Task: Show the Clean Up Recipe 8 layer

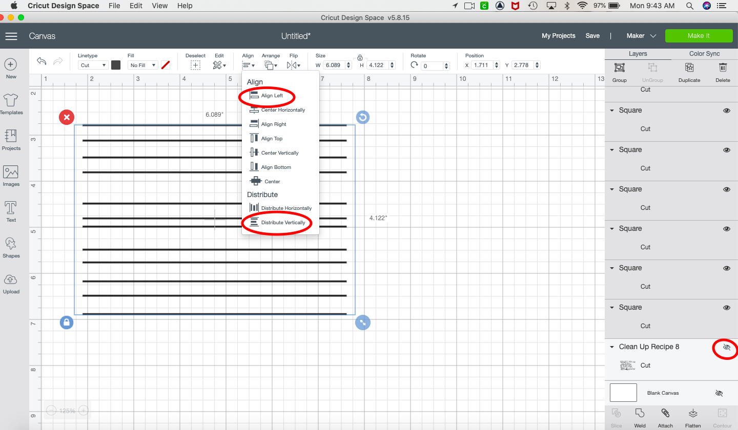Action: click(x=727, y=347)
